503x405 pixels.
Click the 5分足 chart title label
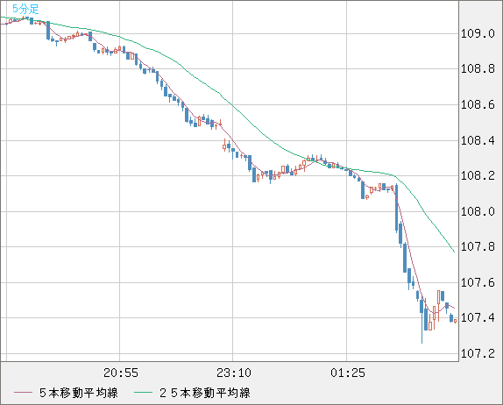(25, 9)
